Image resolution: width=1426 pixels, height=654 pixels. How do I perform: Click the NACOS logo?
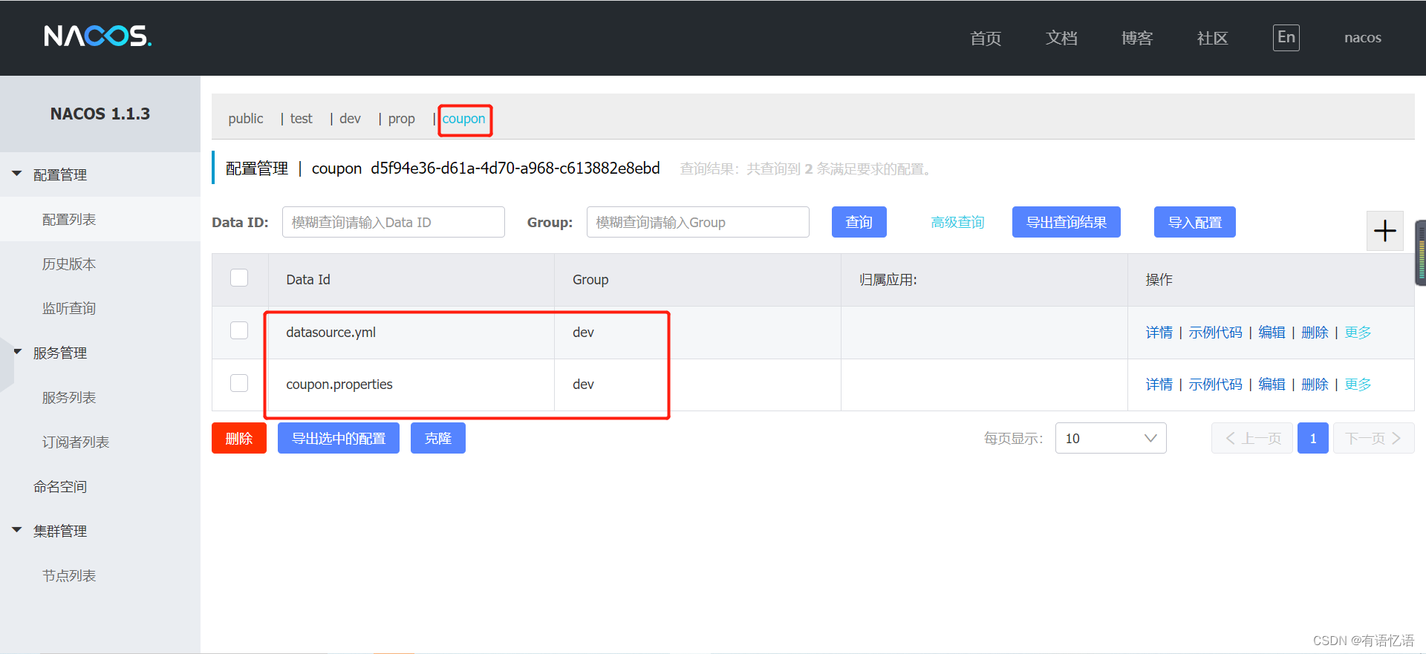[x=97, y=36]
